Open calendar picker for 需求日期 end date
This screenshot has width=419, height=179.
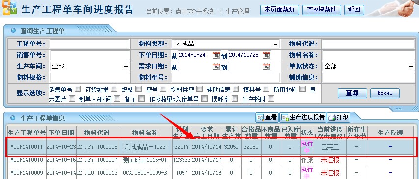[x=266, y=67]
